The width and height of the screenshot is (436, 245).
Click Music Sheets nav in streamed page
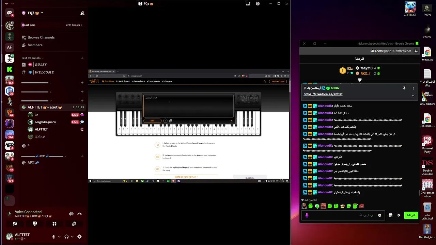pyautogui.click(x=123, y=81)
